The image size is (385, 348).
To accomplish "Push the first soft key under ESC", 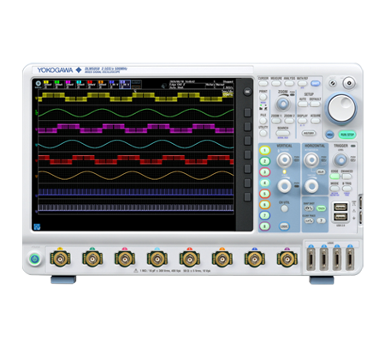I will coord(247,112).
